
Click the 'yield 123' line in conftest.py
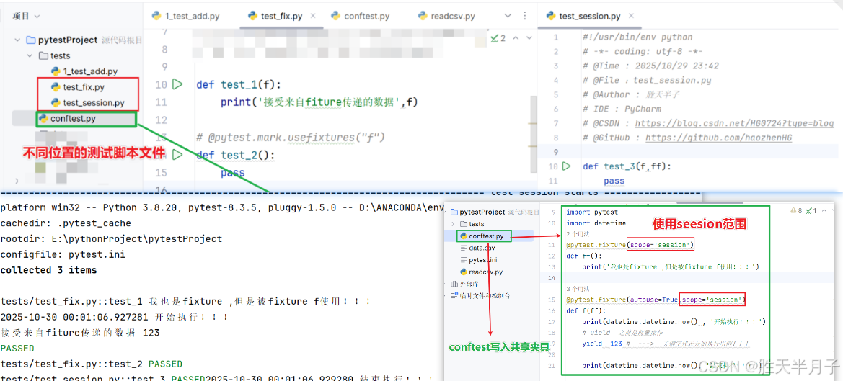(666, 344)
